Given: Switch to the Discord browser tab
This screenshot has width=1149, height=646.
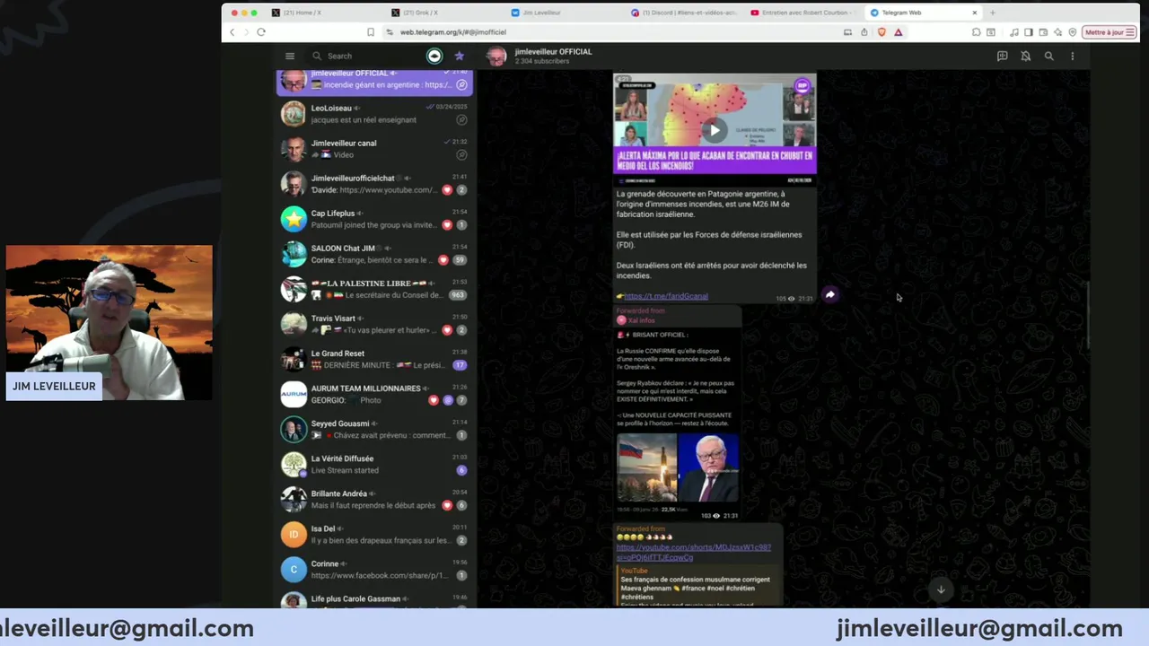Looking at the screenshot, I should pyautogui.click(x=683, y=13).
